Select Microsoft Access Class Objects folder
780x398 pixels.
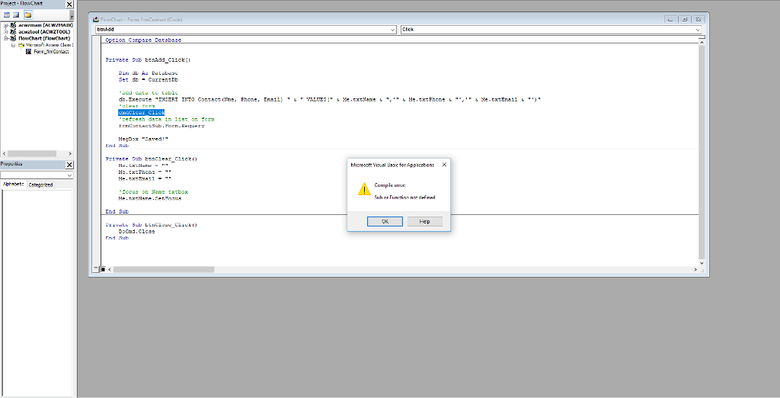pos(50,45)
